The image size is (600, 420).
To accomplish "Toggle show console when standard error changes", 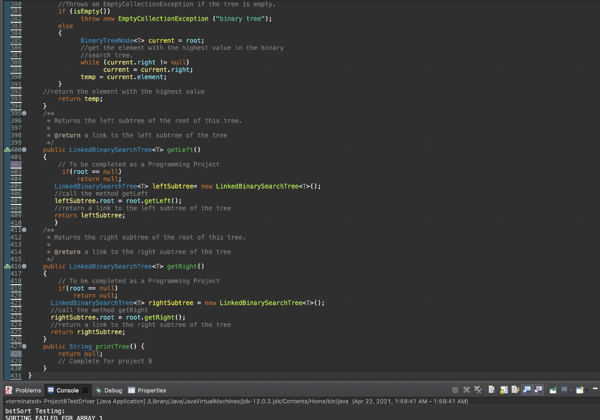I will (538, 390).
